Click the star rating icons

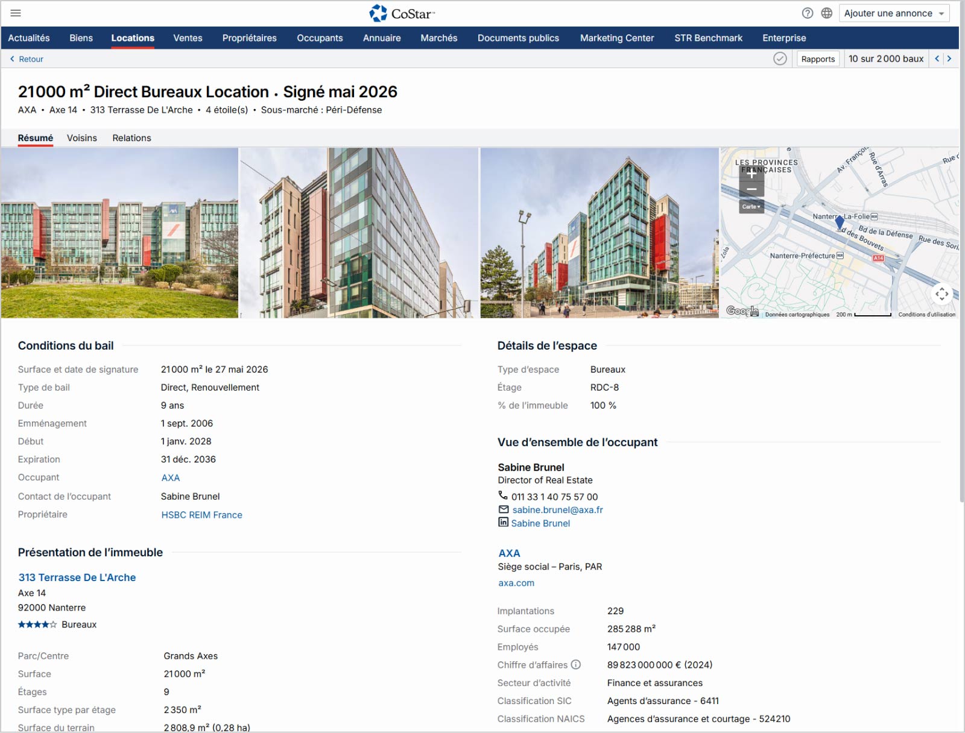[x=37, y=624]
